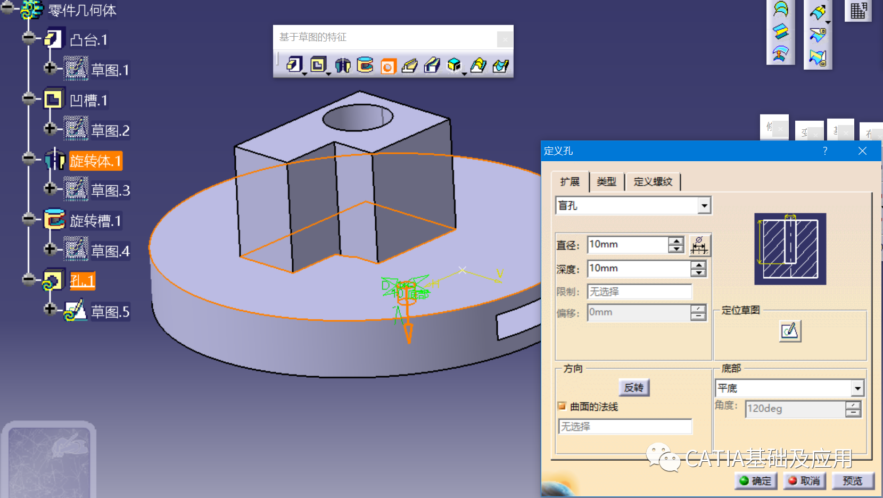Image resolution: width=883 pixels, height=498 pixels.
Task: Switch to the 类型 tab
Action: (x=606, y=182)
